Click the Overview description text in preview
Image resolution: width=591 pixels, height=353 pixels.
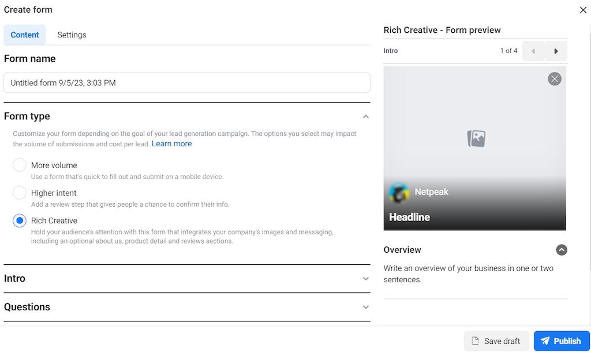pos(469,274)
